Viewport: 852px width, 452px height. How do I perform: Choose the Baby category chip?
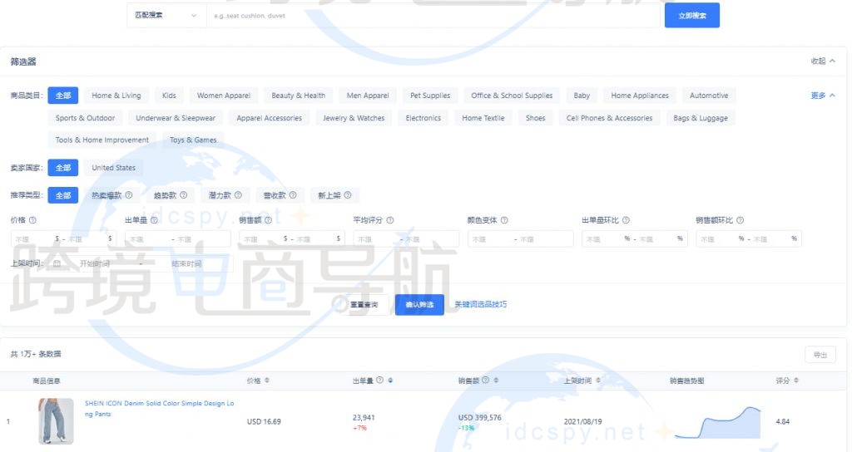[x=582, y=96]
